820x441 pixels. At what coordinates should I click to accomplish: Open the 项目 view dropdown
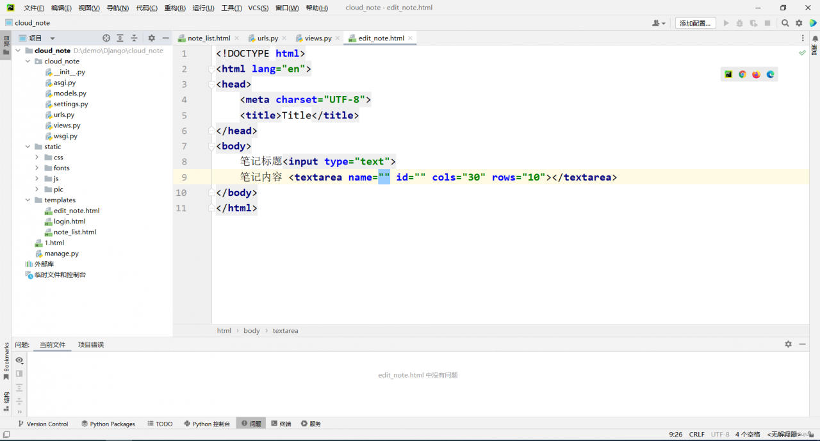click(x=53, y=38)
